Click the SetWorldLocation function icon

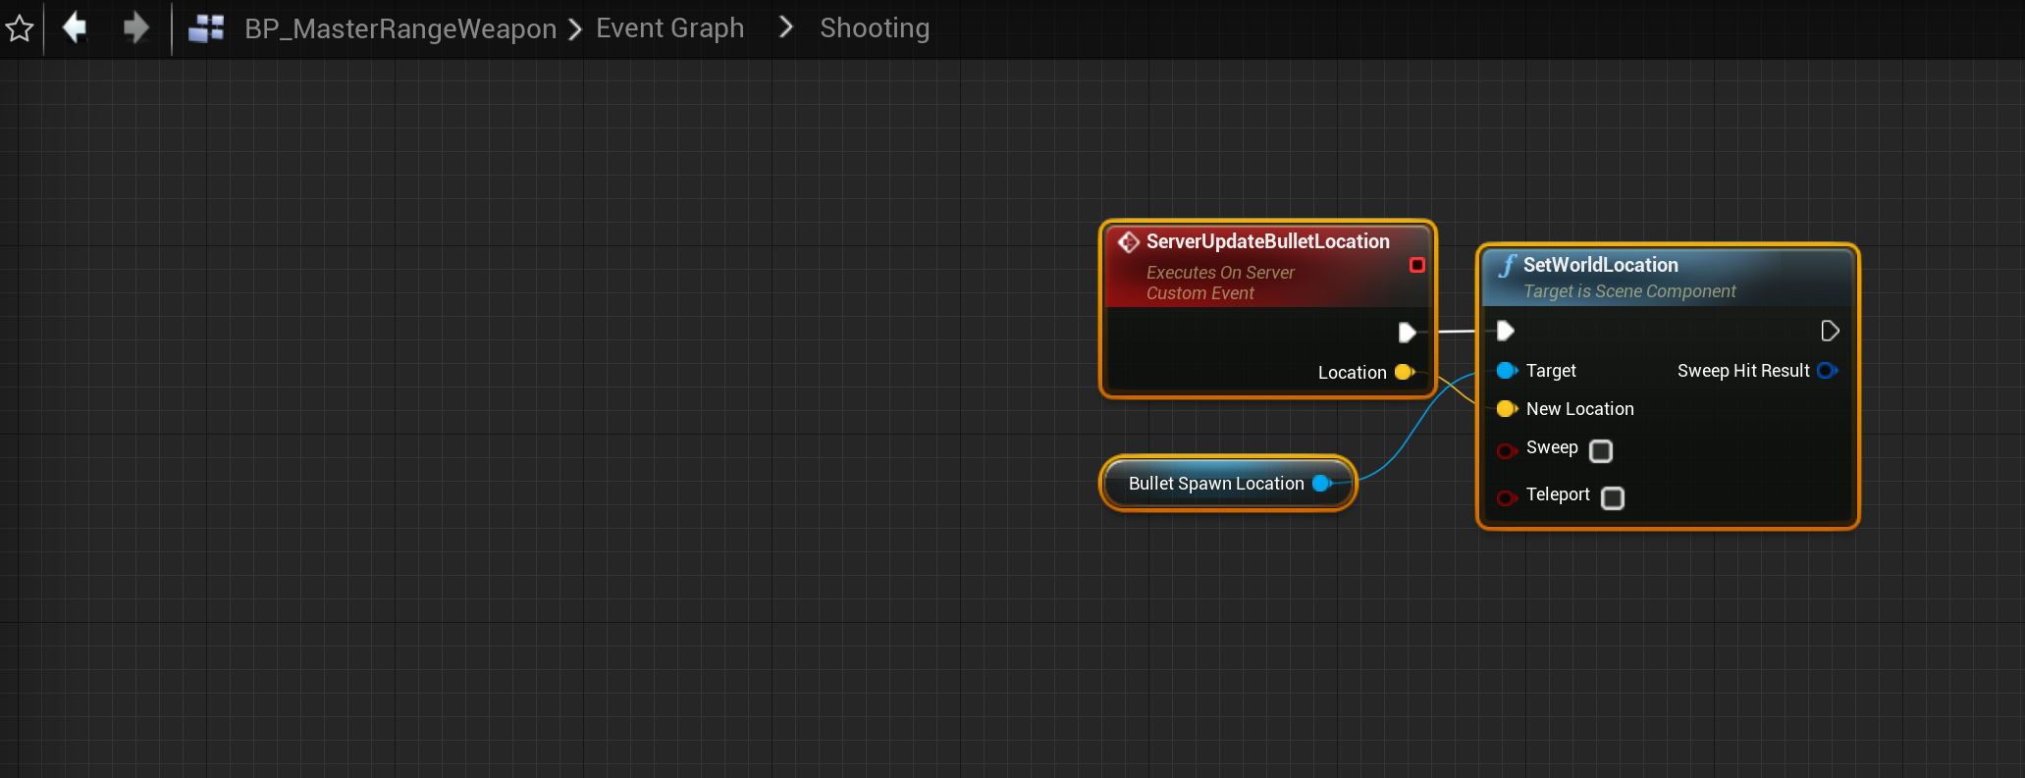pyautogui.click(x=1507, y=266)
